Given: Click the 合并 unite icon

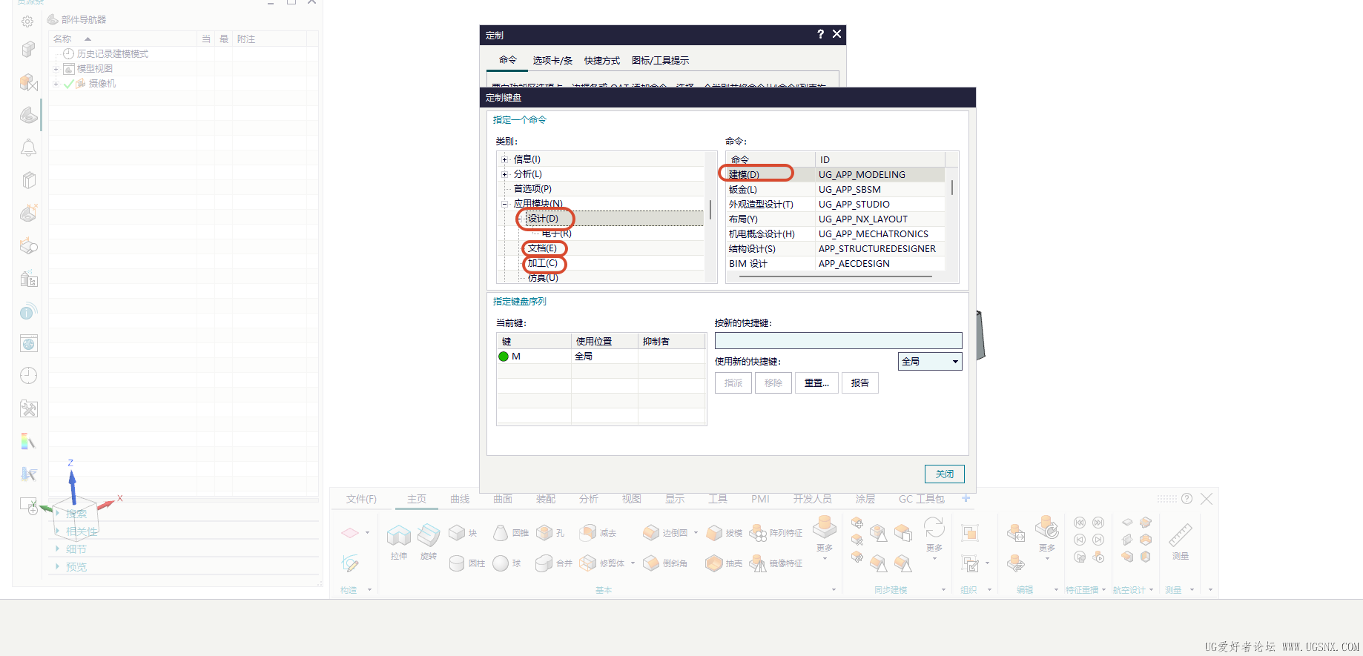Looking at the screenshot, I should pos(544,563).
